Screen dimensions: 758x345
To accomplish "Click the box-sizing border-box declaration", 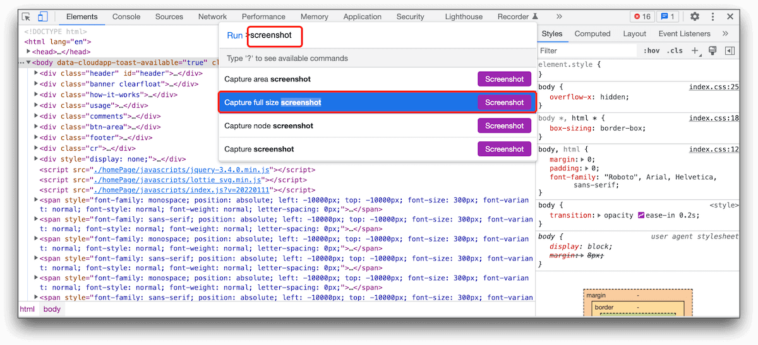I will (x=598, y=128).
